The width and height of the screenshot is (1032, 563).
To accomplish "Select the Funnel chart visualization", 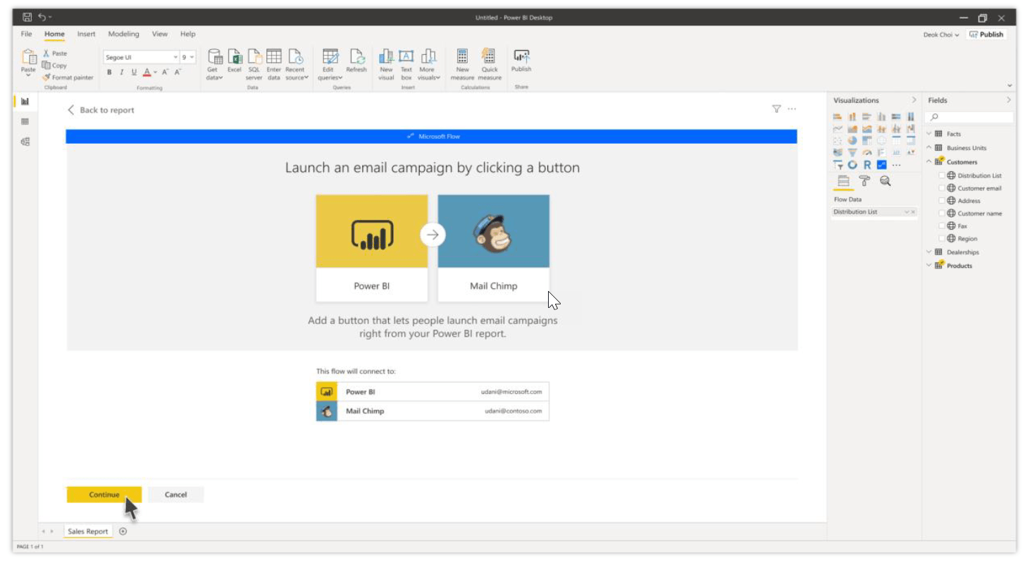I will pyautogui.click(x=854, y=152).
